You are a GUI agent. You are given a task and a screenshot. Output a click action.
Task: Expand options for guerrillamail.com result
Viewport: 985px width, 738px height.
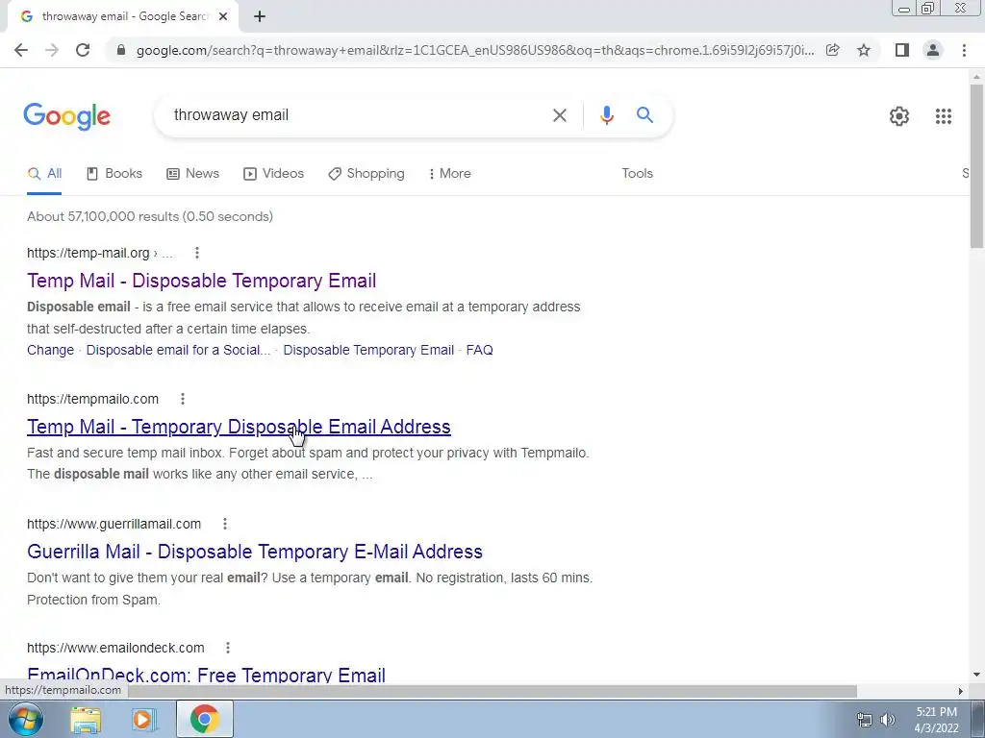(225, 524)
